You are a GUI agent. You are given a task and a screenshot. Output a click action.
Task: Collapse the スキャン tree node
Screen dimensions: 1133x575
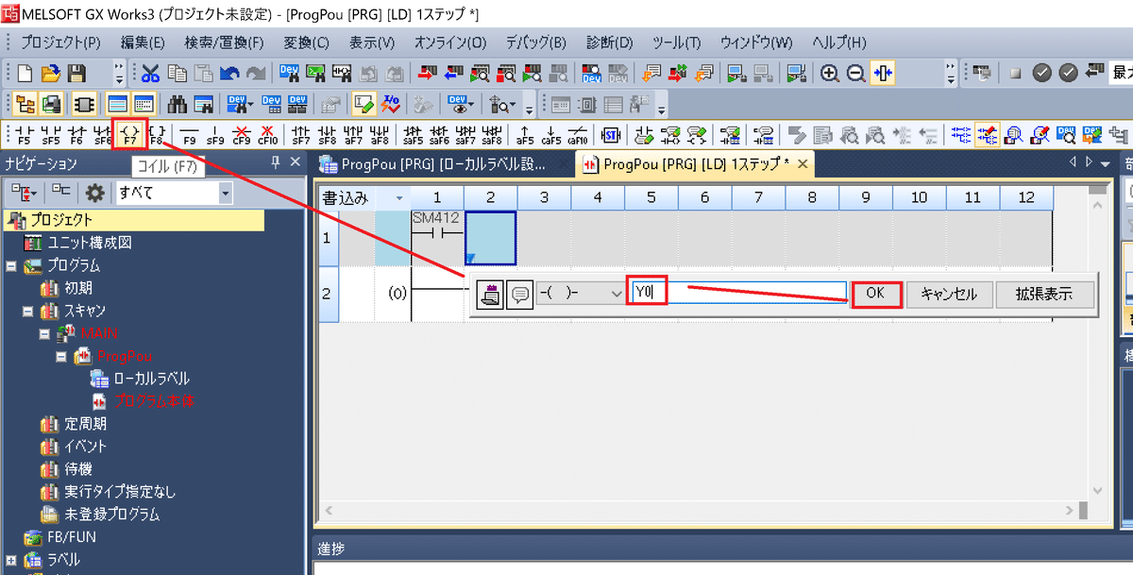[x=28, y=311]
